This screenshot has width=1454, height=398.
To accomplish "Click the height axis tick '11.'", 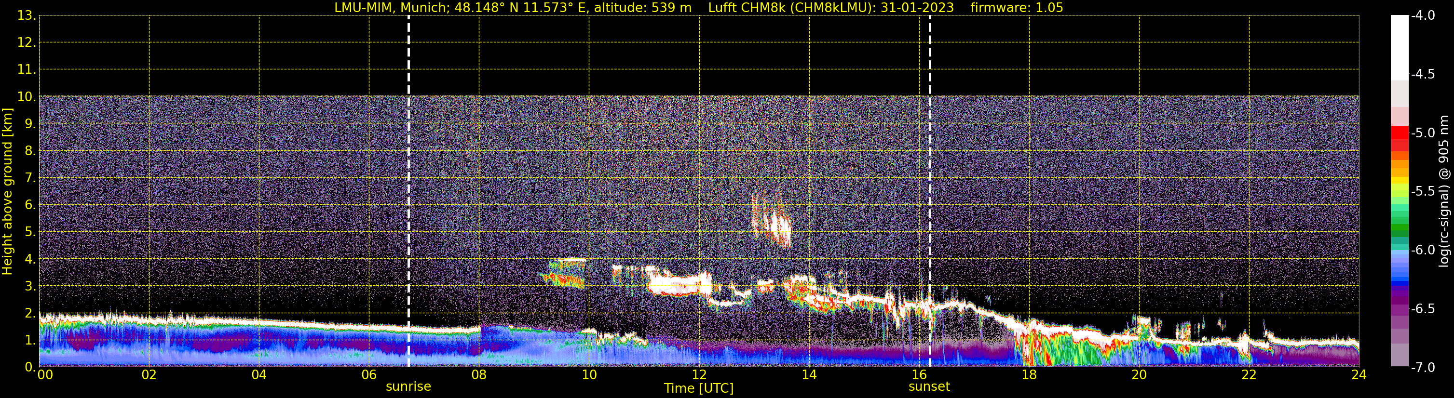I will (x=27, y=69).
